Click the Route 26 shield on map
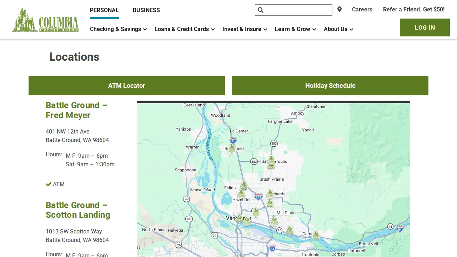 (x=179, y=245)
